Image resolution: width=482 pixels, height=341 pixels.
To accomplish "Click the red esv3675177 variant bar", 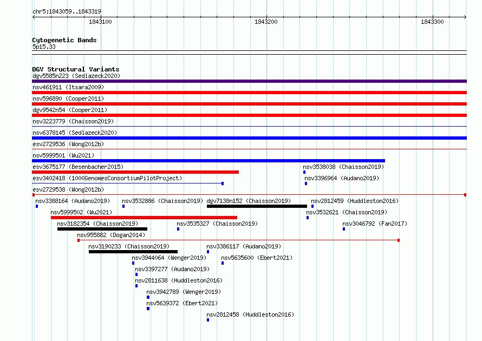I will click(135, 172).
